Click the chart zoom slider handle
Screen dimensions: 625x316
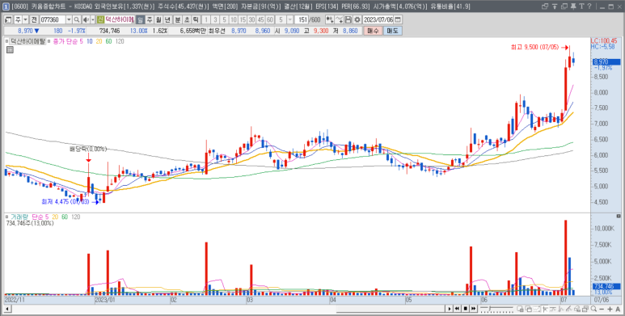(x=490, y=308)
